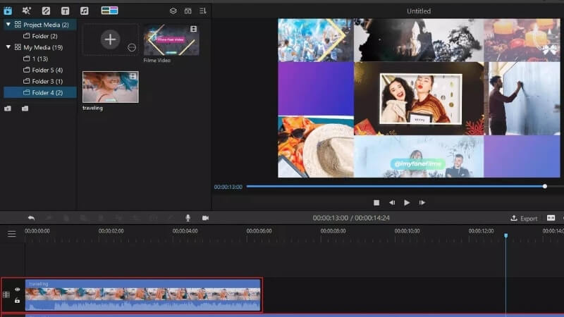This screenshot has height=317, width=564.
Task: Open the timeline hamburger menu
Action: click(11, 234)
